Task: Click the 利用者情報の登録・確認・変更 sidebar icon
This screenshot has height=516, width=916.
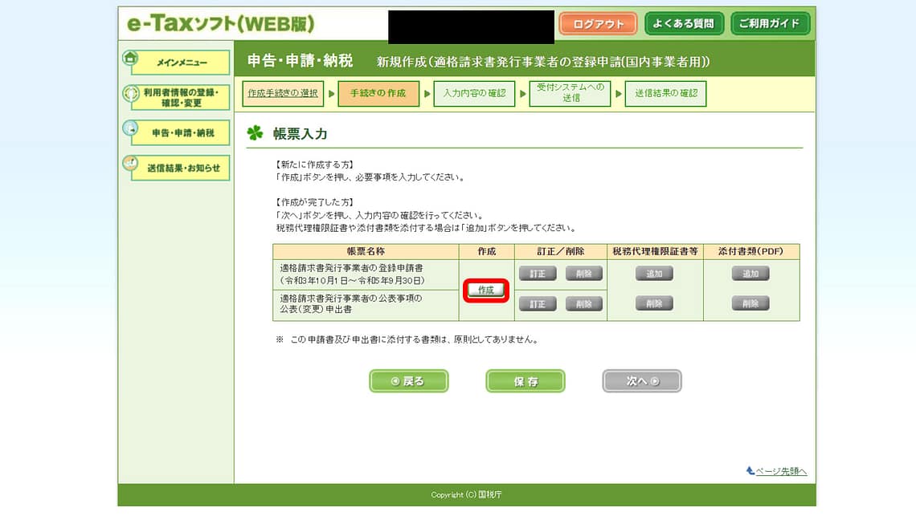Action: coord(130,93)
